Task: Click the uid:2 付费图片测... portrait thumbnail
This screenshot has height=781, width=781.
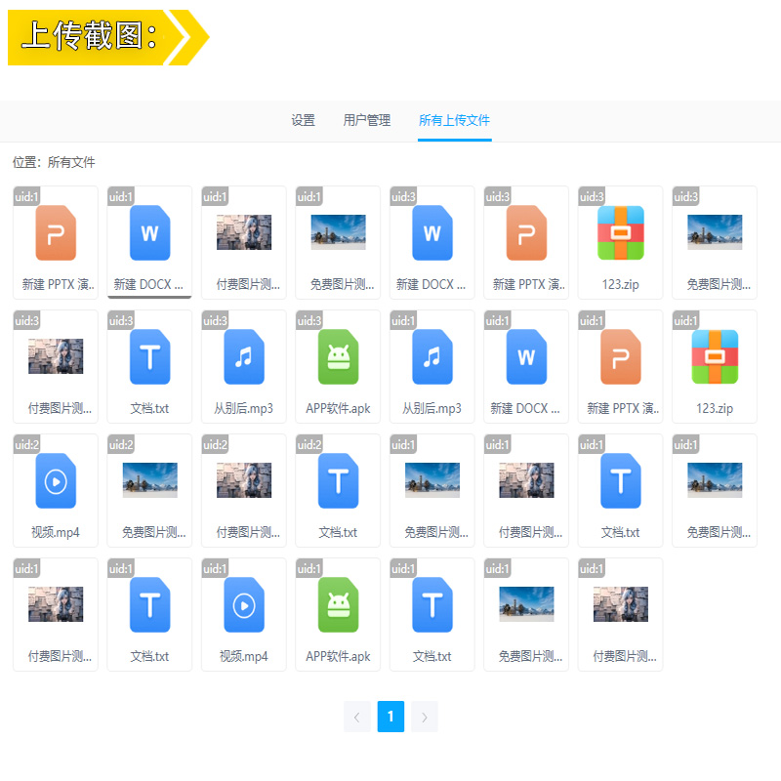Action: tap(243, 480)
